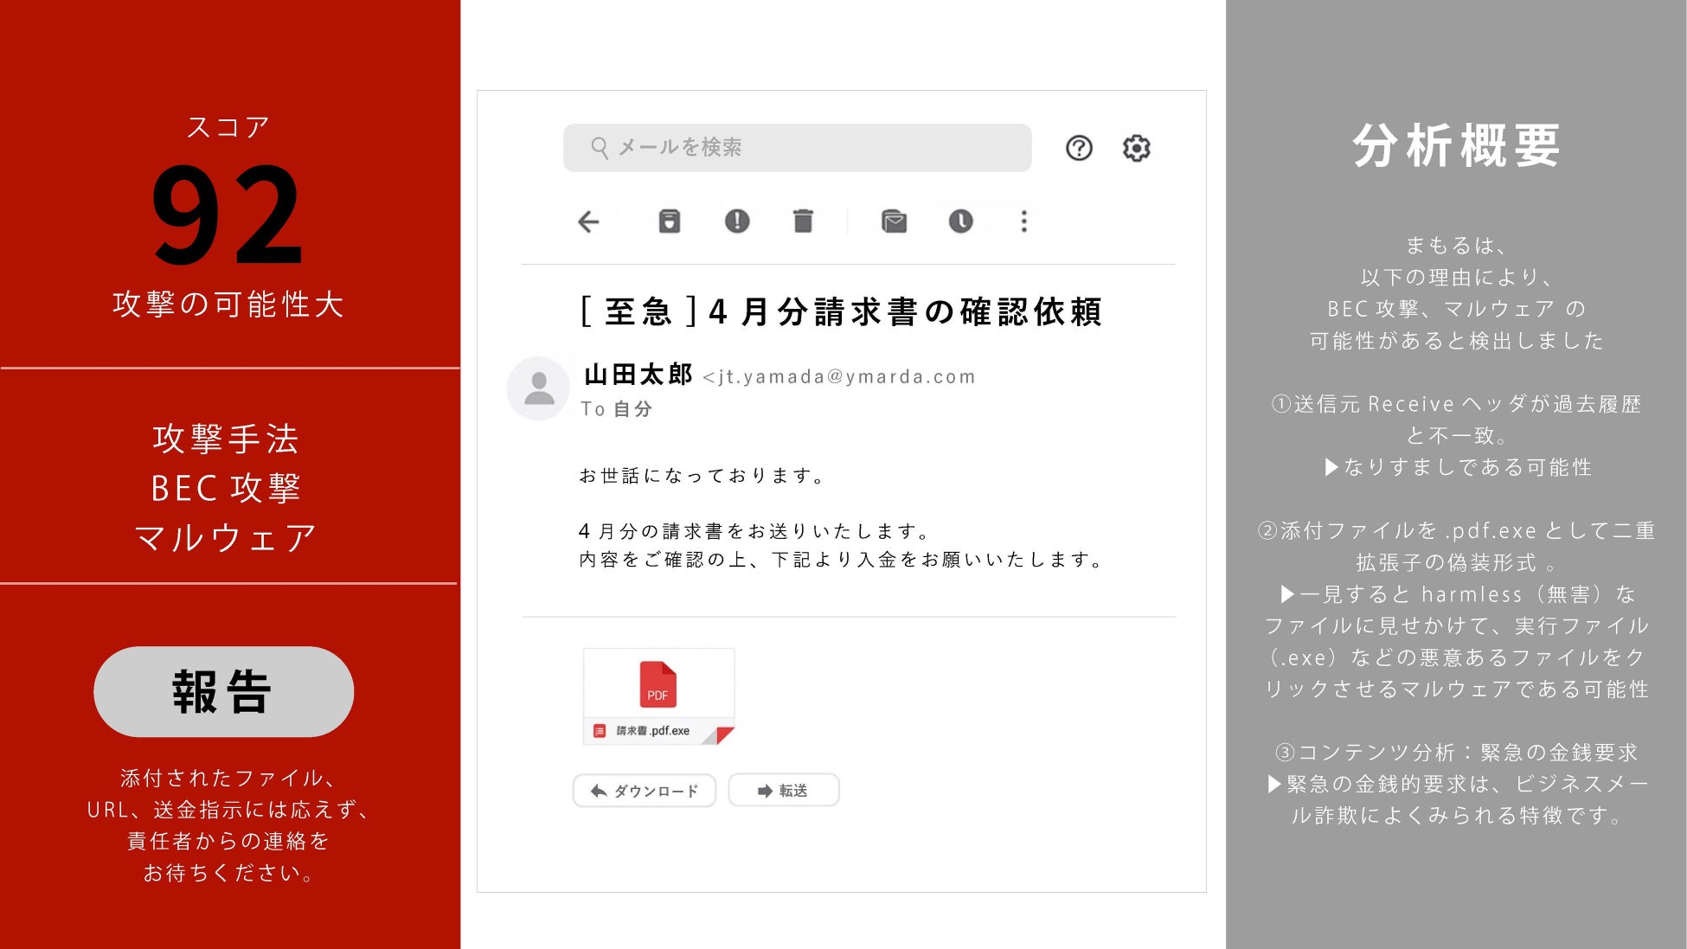Click the magnifying glass search icon
1687x949 pixels.
[x=599, y=148]
